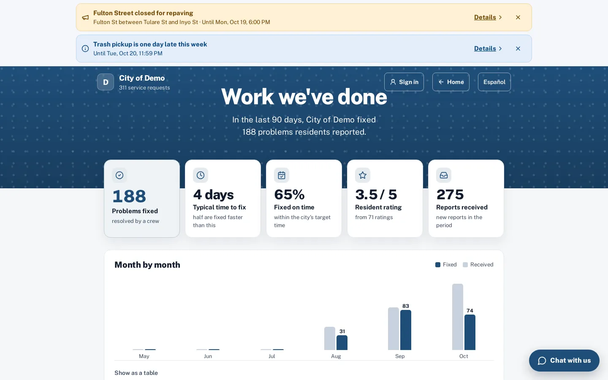Click the calendar icon on Fixed on time card

(x=282, y=175)
